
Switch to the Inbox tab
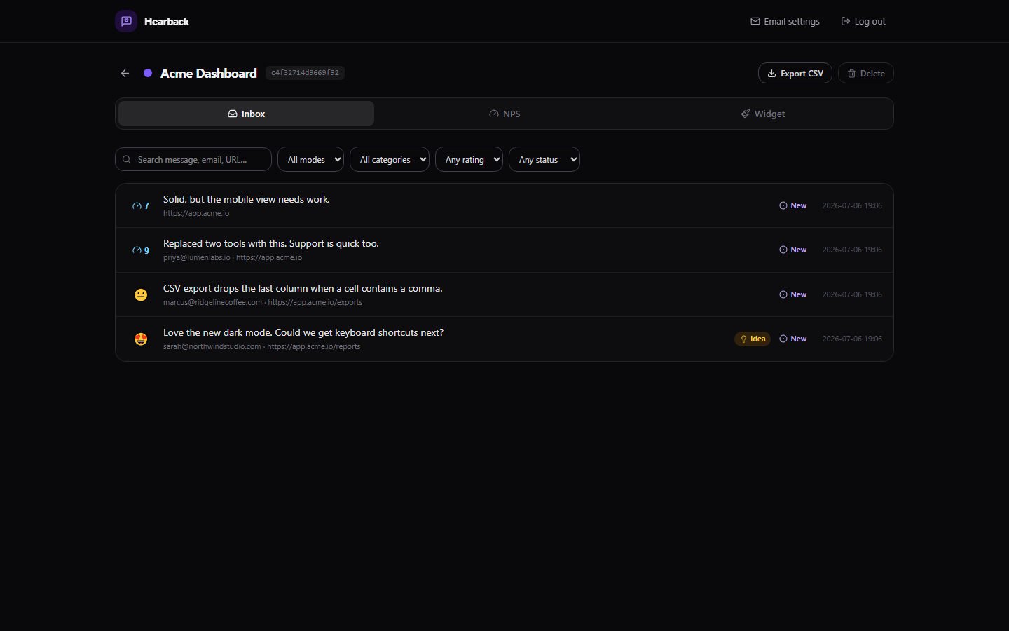tap(246, 114)
